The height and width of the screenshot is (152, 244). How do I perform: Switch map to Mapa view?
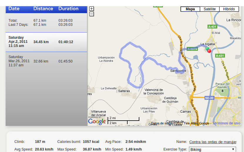click(x=190, y=9)
